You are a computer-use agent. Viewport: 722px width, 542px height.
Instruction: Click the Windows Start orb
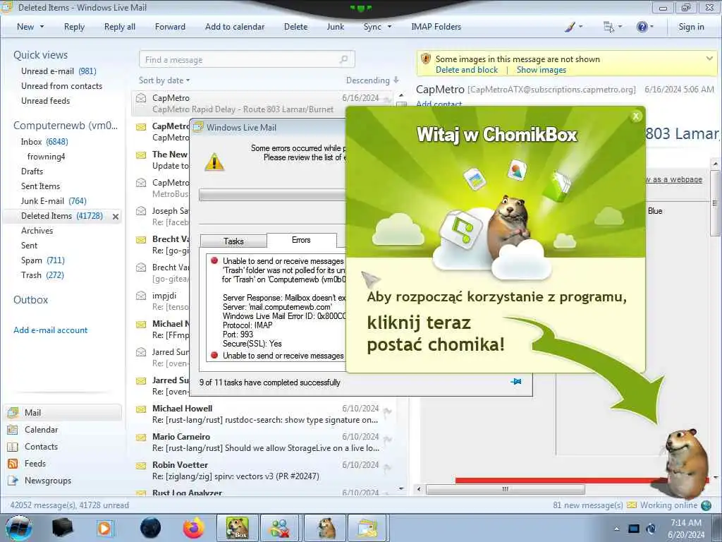coord(18,528)
